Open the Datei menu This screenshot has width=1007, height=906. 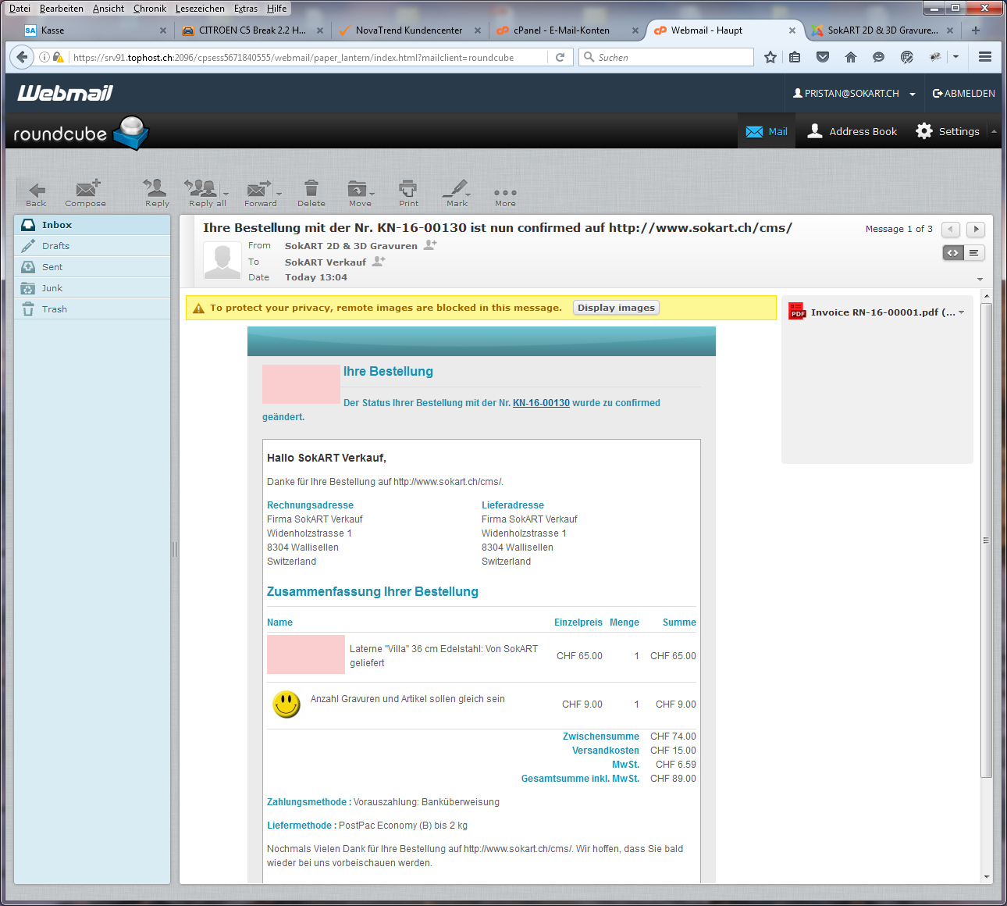pos(20,9)
